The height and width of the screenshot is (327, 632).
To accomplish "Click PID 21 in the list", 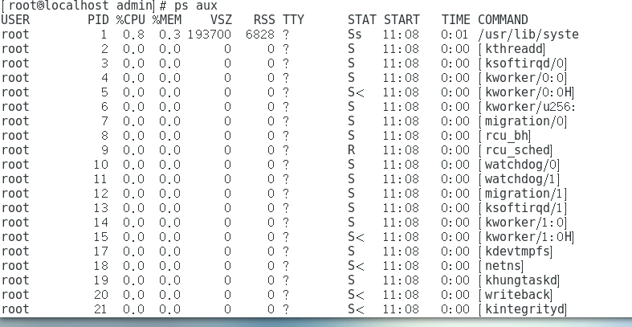I will pos(101,309).
